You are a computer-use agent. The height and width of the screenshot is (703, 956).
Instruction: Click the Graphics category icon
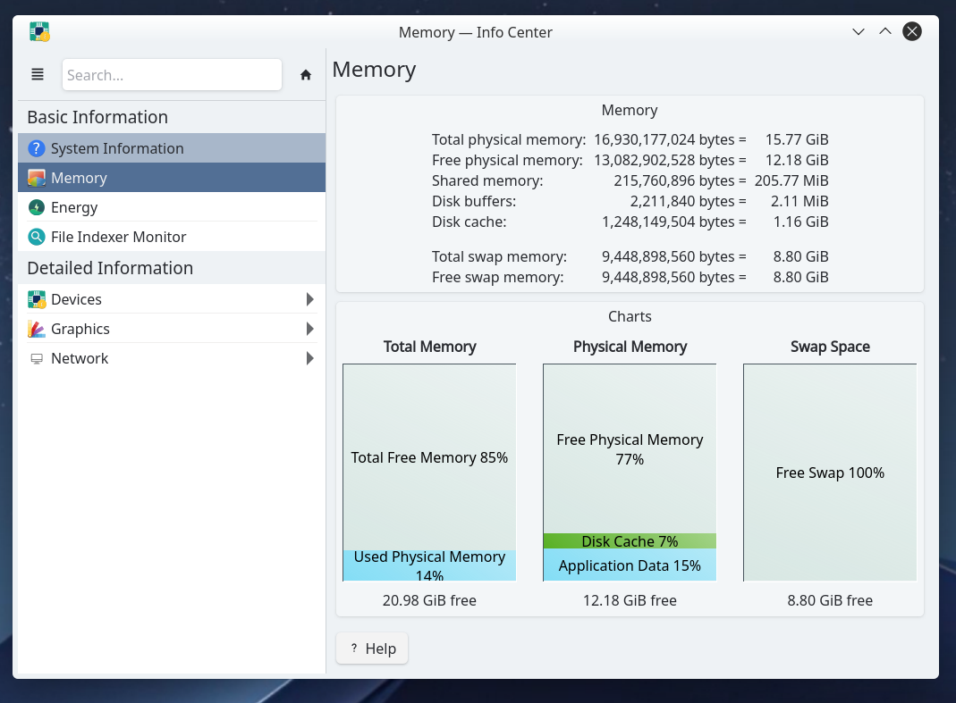point(37,330)
